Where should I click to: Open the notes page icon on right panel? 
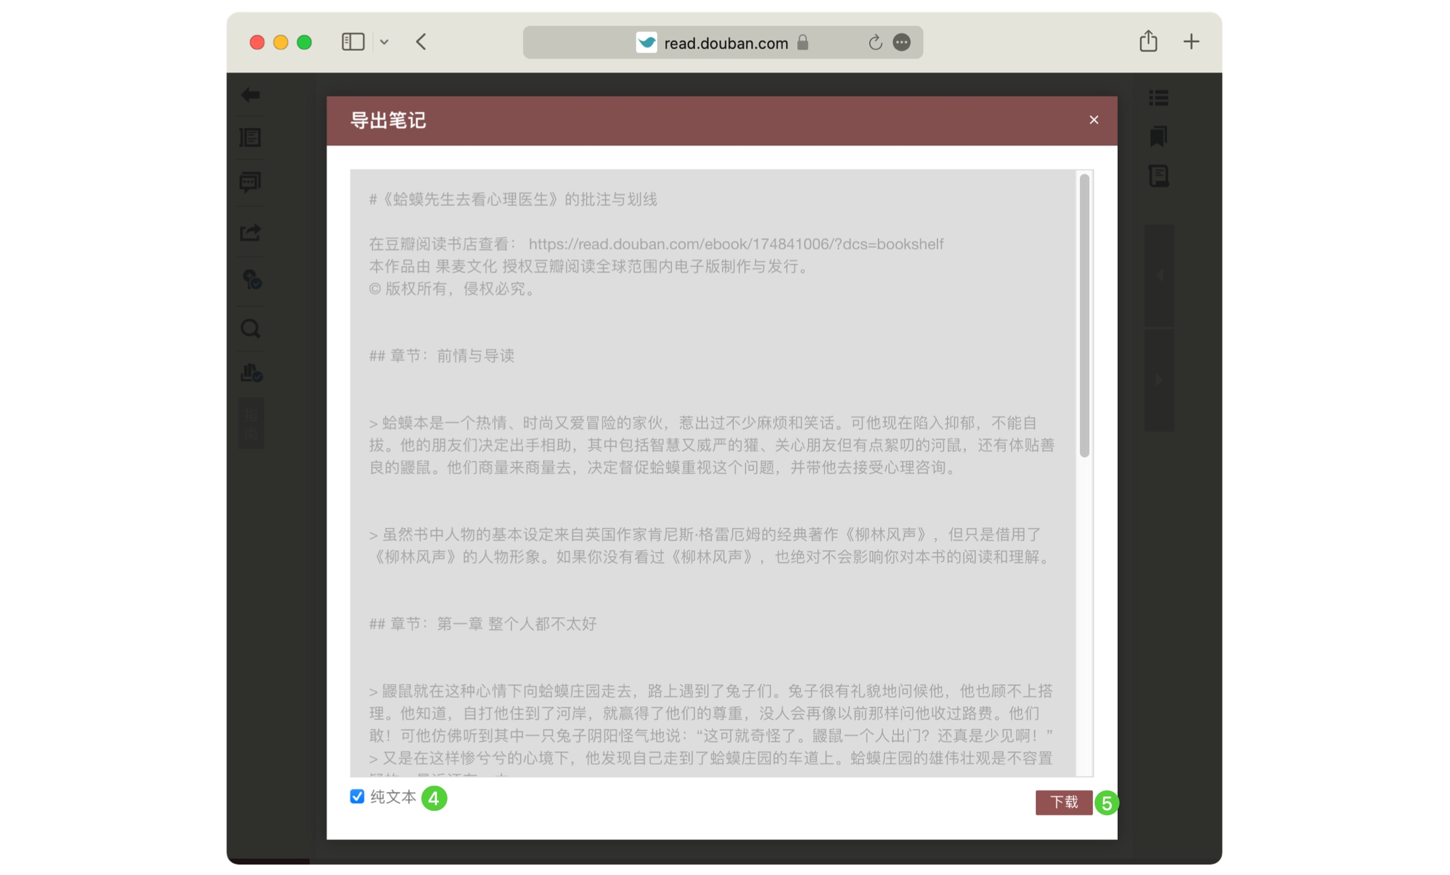tap(1158, 176)
